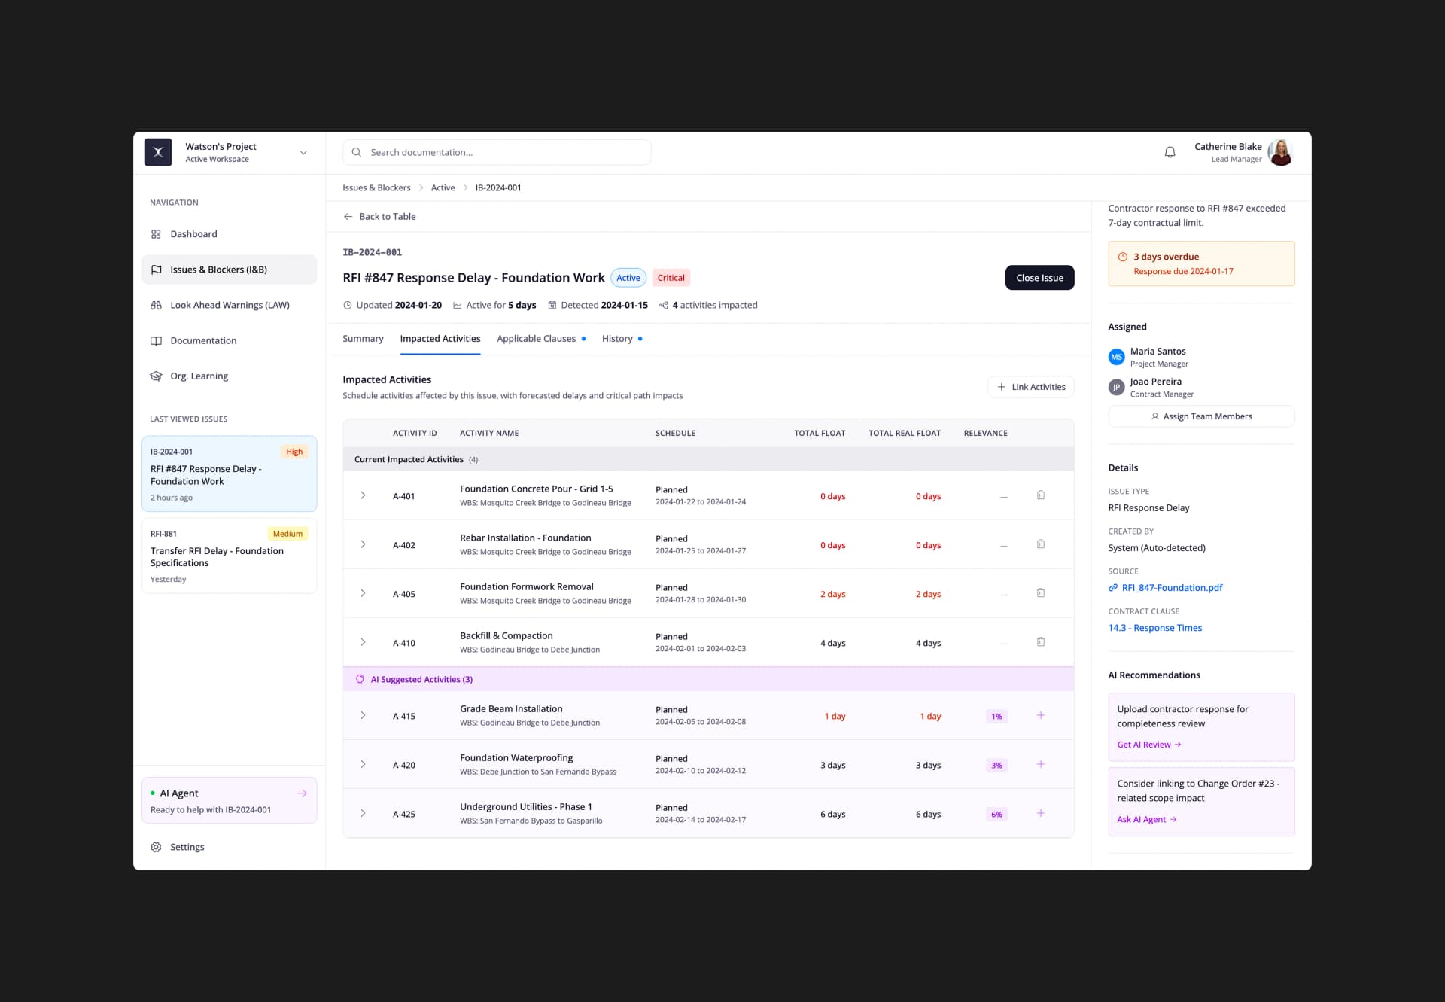Open last viewed issue IB-2024-001 card
1445x1002 pixels.
coord(229,474)
